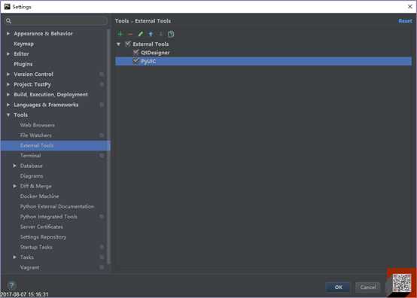Click the search magnifier icon
Viewport: 417px width, 298px height.
[8, 21]
